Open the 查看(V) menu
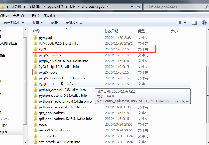 click(x=18, y=15)
